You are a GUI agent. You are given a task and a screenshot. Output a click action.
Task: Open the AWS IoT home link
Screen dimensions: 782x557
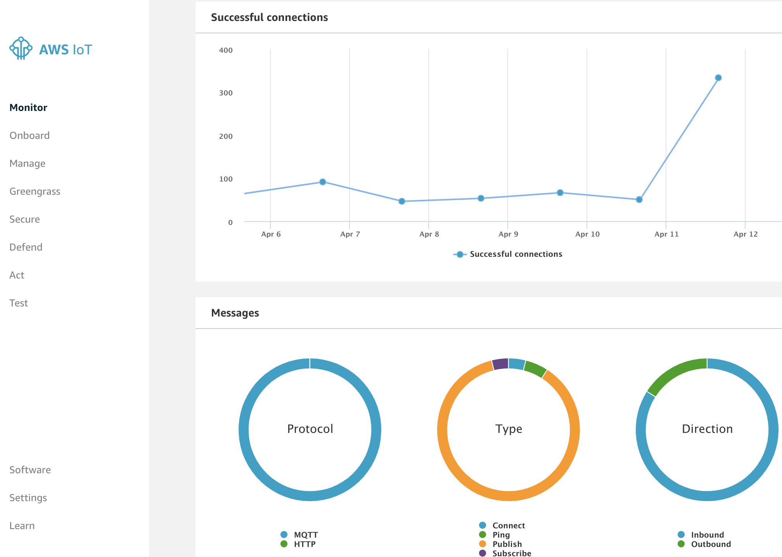point(51,49)
